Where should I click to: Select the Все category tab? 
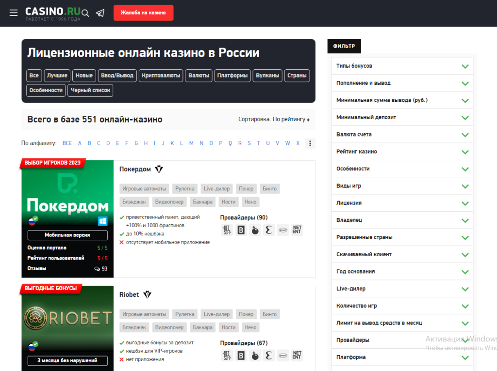tap(34, 76)
